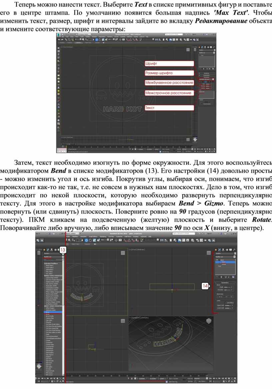Switch to the Hierarchy tab beside the Bend panel

click(223, 250)
